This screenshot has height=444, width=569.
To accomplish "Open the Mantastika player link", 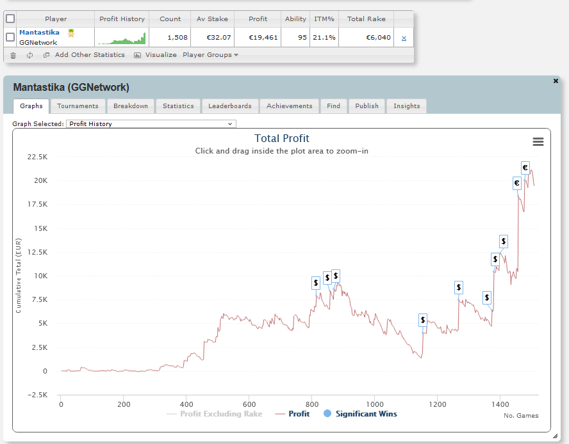I will tap(39, 32).
